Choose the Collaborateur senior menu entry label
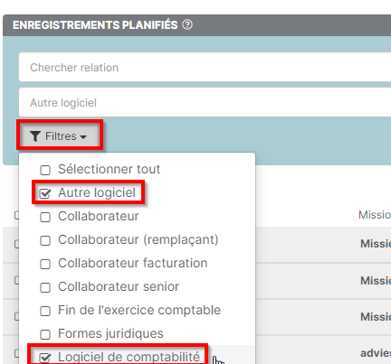The image size is (391, 364). pyautogui.click(x=119, y=286)
